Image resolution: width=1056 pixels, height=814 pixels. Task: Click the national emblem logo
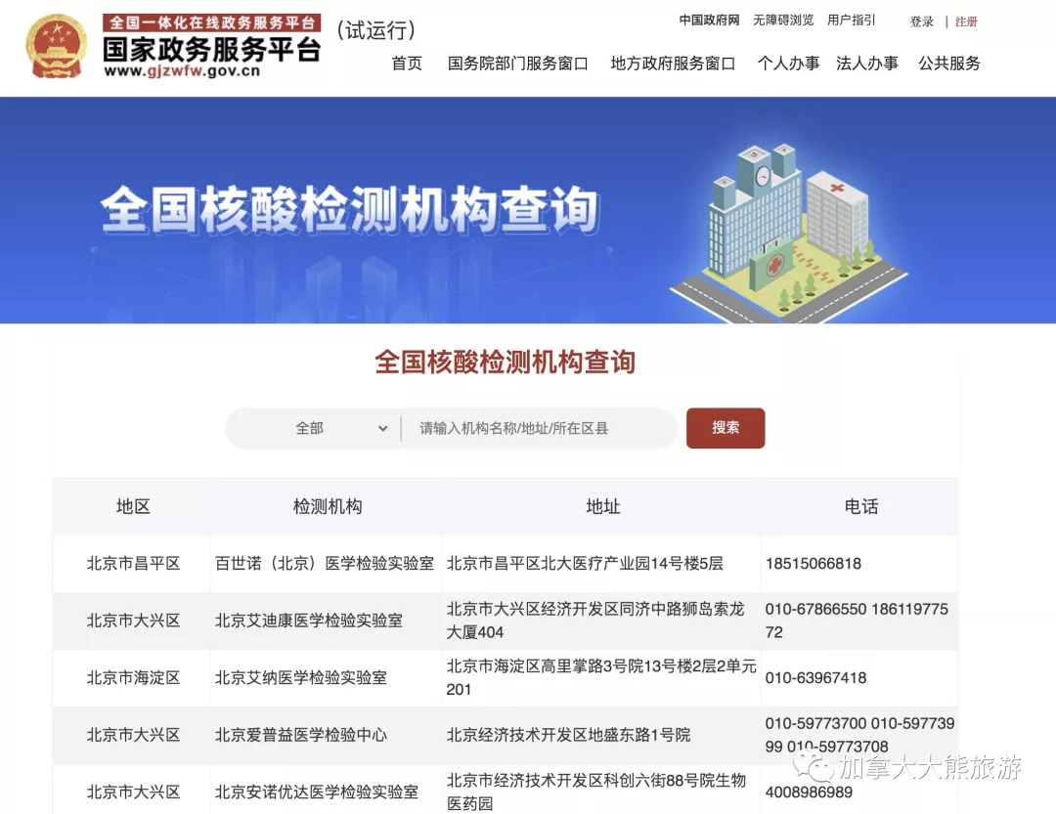coord(57,47)
